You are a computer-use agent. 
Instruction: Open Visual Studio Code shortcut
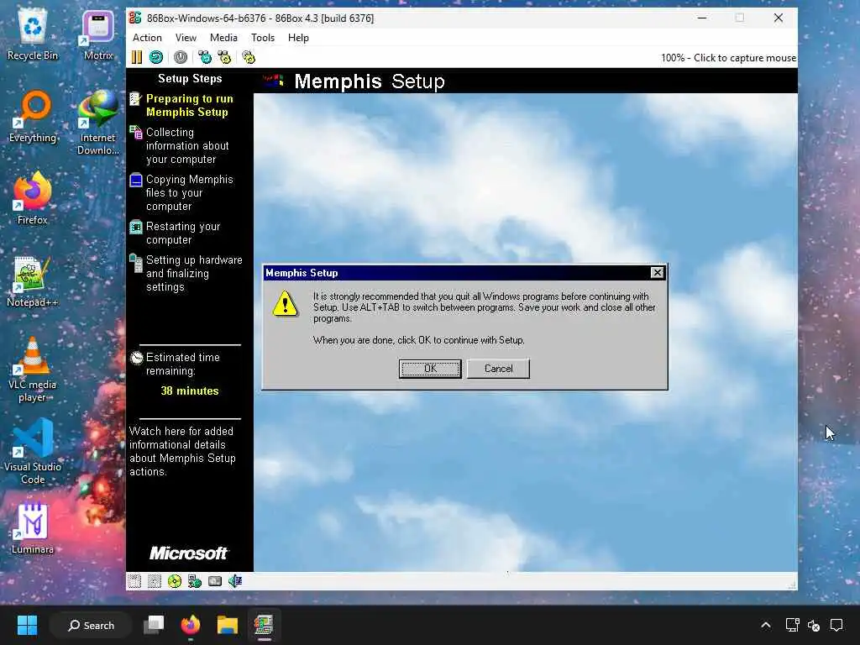[33, 452]
